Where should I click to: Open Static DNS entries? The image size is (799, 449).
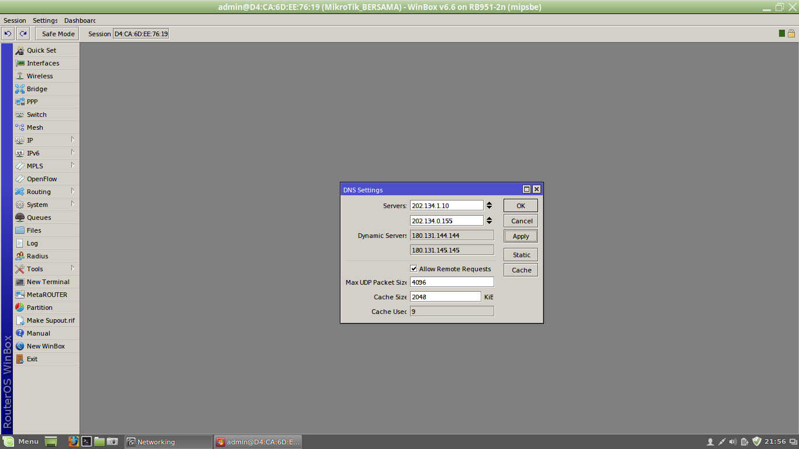[x=521, y=255]
